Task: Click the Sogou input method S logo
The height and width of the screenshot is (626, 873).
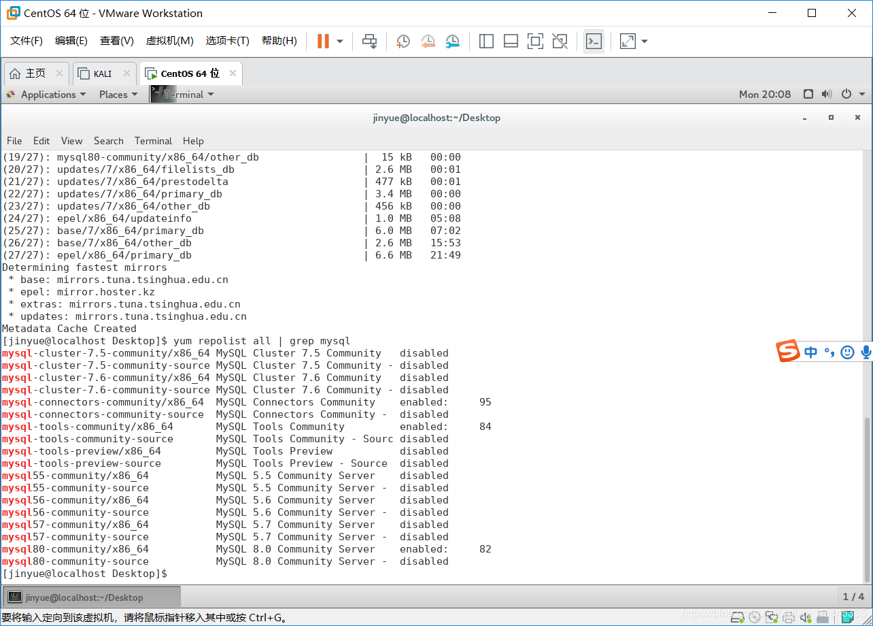Action: [x=788, y=352]
